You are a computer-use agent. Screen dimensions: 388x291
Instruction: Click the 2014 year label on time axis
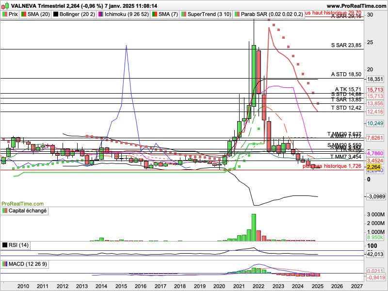pos(101,286)
